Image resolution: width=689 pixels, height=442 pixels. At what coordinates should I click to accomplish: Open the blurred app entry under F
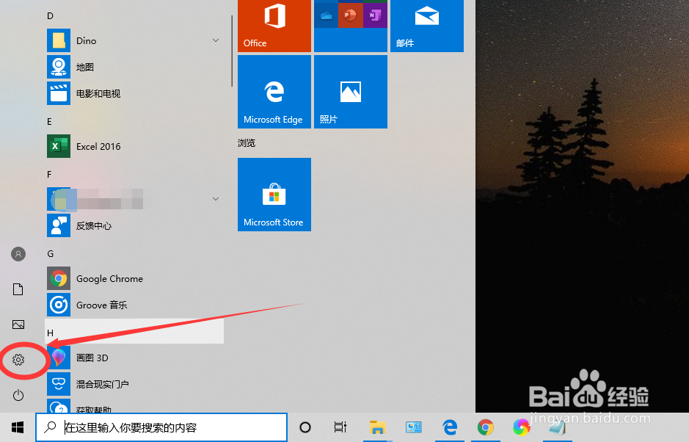(134, 199)
